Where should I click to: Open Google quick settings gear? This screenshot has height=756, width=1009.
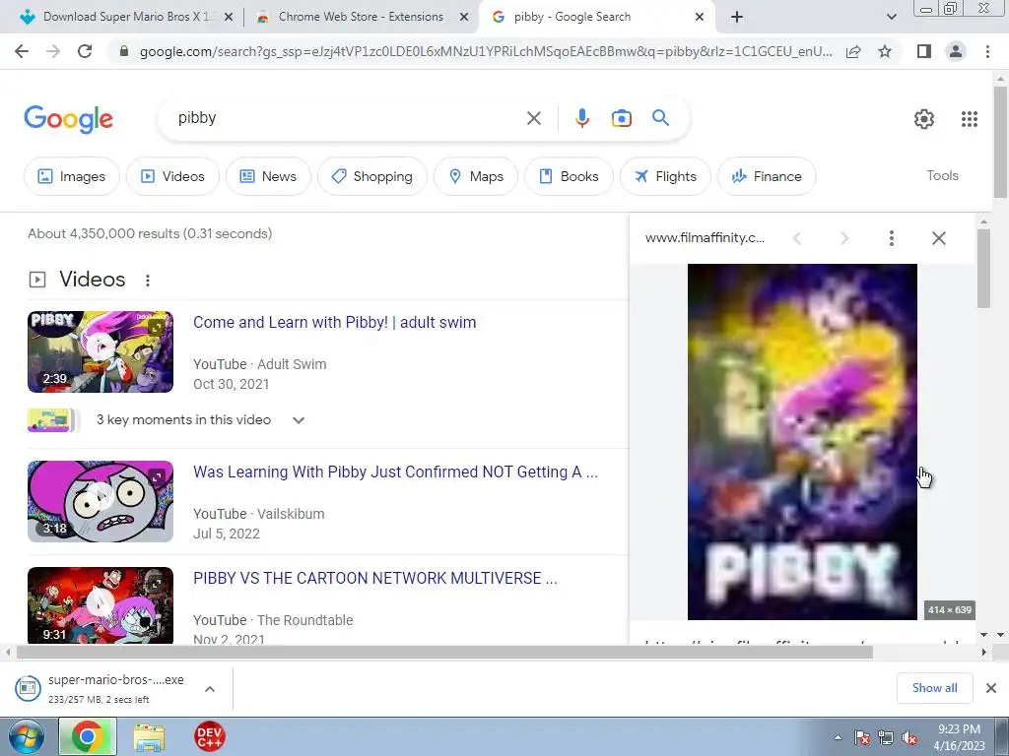[x=924, y=119]
